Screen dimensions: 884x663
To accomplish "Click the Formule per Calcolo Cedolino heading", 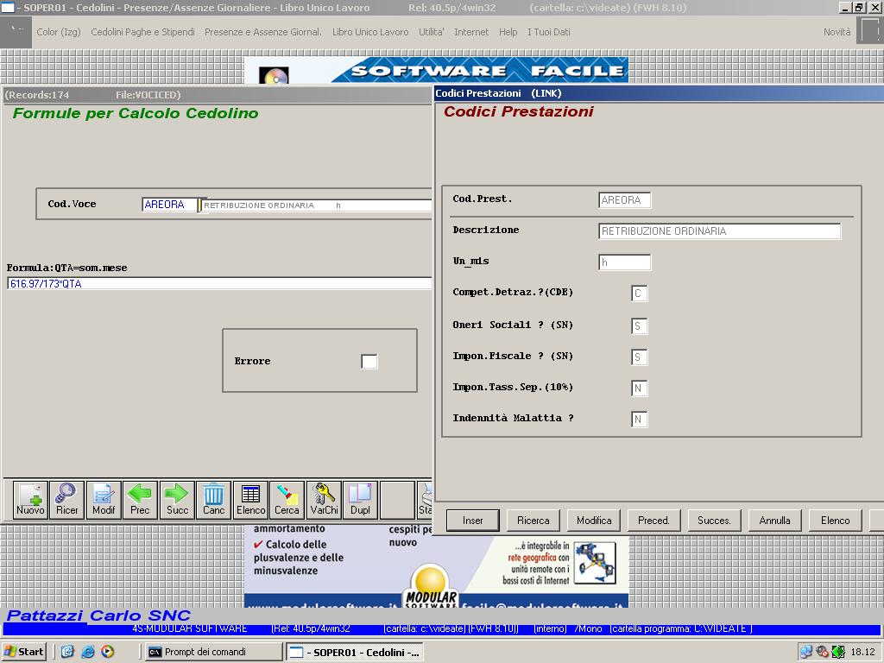I will point(136,113).
